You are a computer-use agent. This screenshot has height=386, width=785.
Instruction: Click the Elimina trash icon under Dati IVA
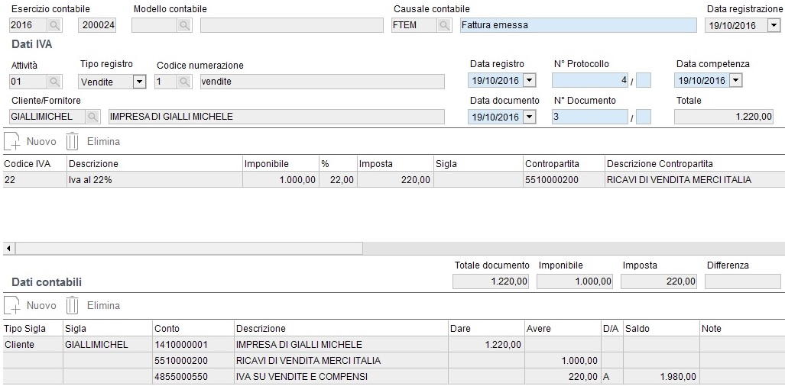coord(73,142)
